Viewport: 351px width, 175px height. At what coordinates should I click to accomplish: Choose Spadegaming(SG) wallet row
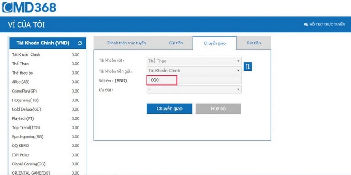point(47,136)
